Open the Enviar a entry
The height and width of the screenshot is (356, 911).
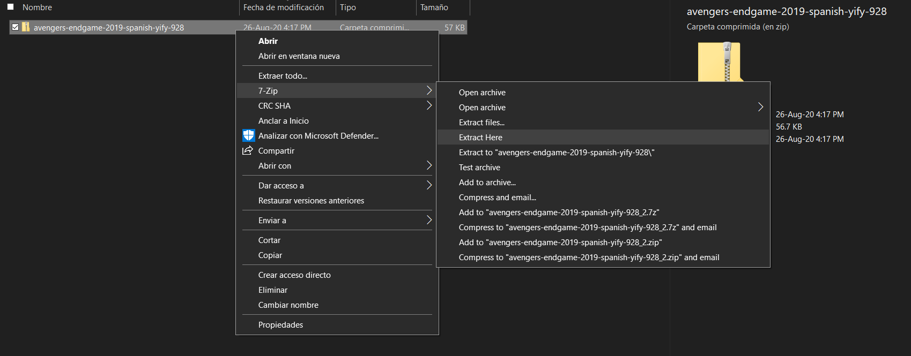tap(337, 220)
